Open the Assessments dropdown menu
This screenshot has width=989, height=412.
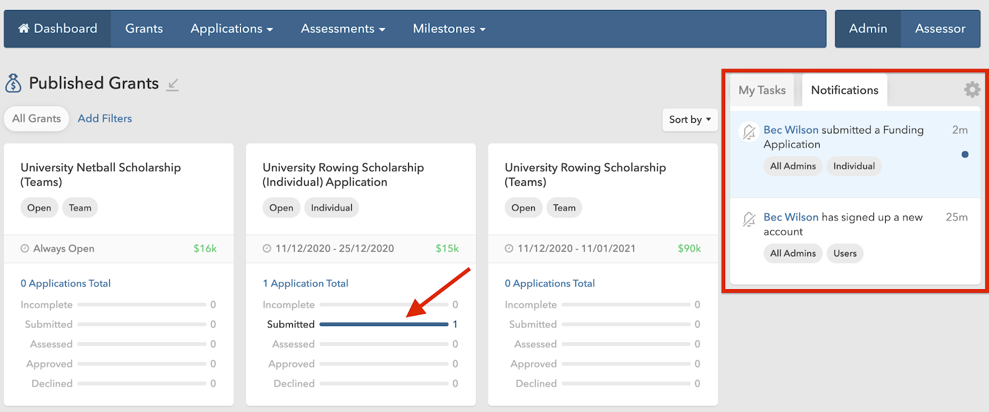(x=342, y=28)
